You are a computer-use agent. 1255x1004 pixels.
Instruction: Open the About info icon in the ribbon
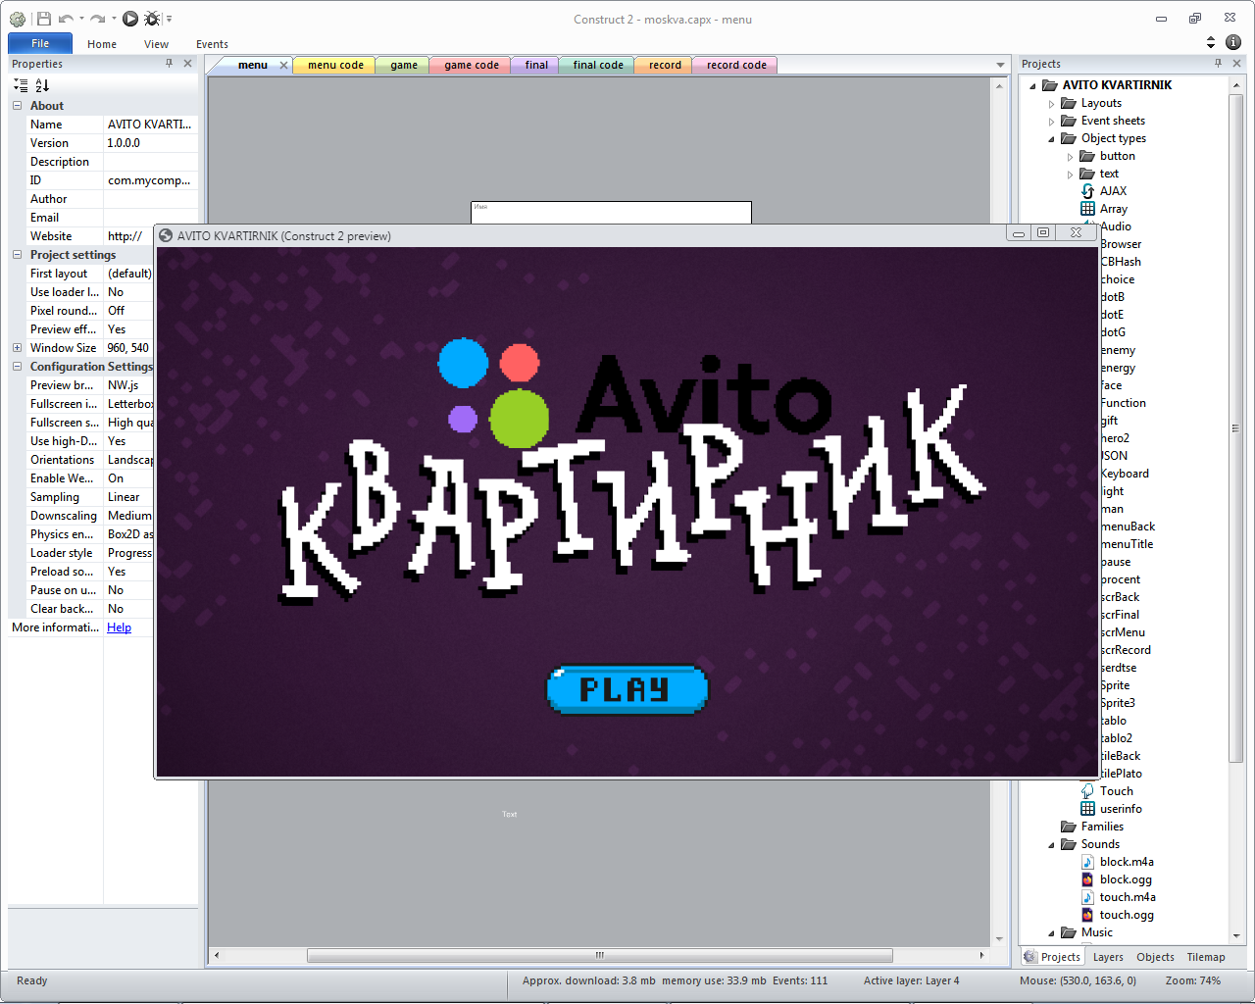point(1233,42)
